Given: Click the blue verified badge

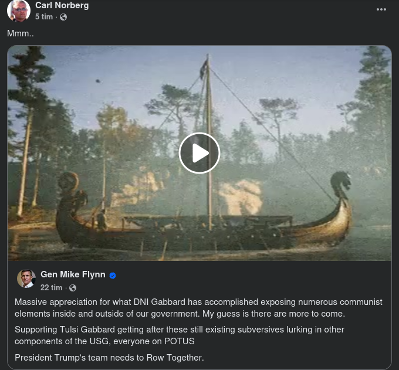Looking at the screenshot, I should pos(113,276).
